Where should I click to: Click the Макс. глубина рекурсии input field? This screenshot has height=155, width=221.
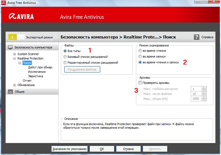coord(196,89)
